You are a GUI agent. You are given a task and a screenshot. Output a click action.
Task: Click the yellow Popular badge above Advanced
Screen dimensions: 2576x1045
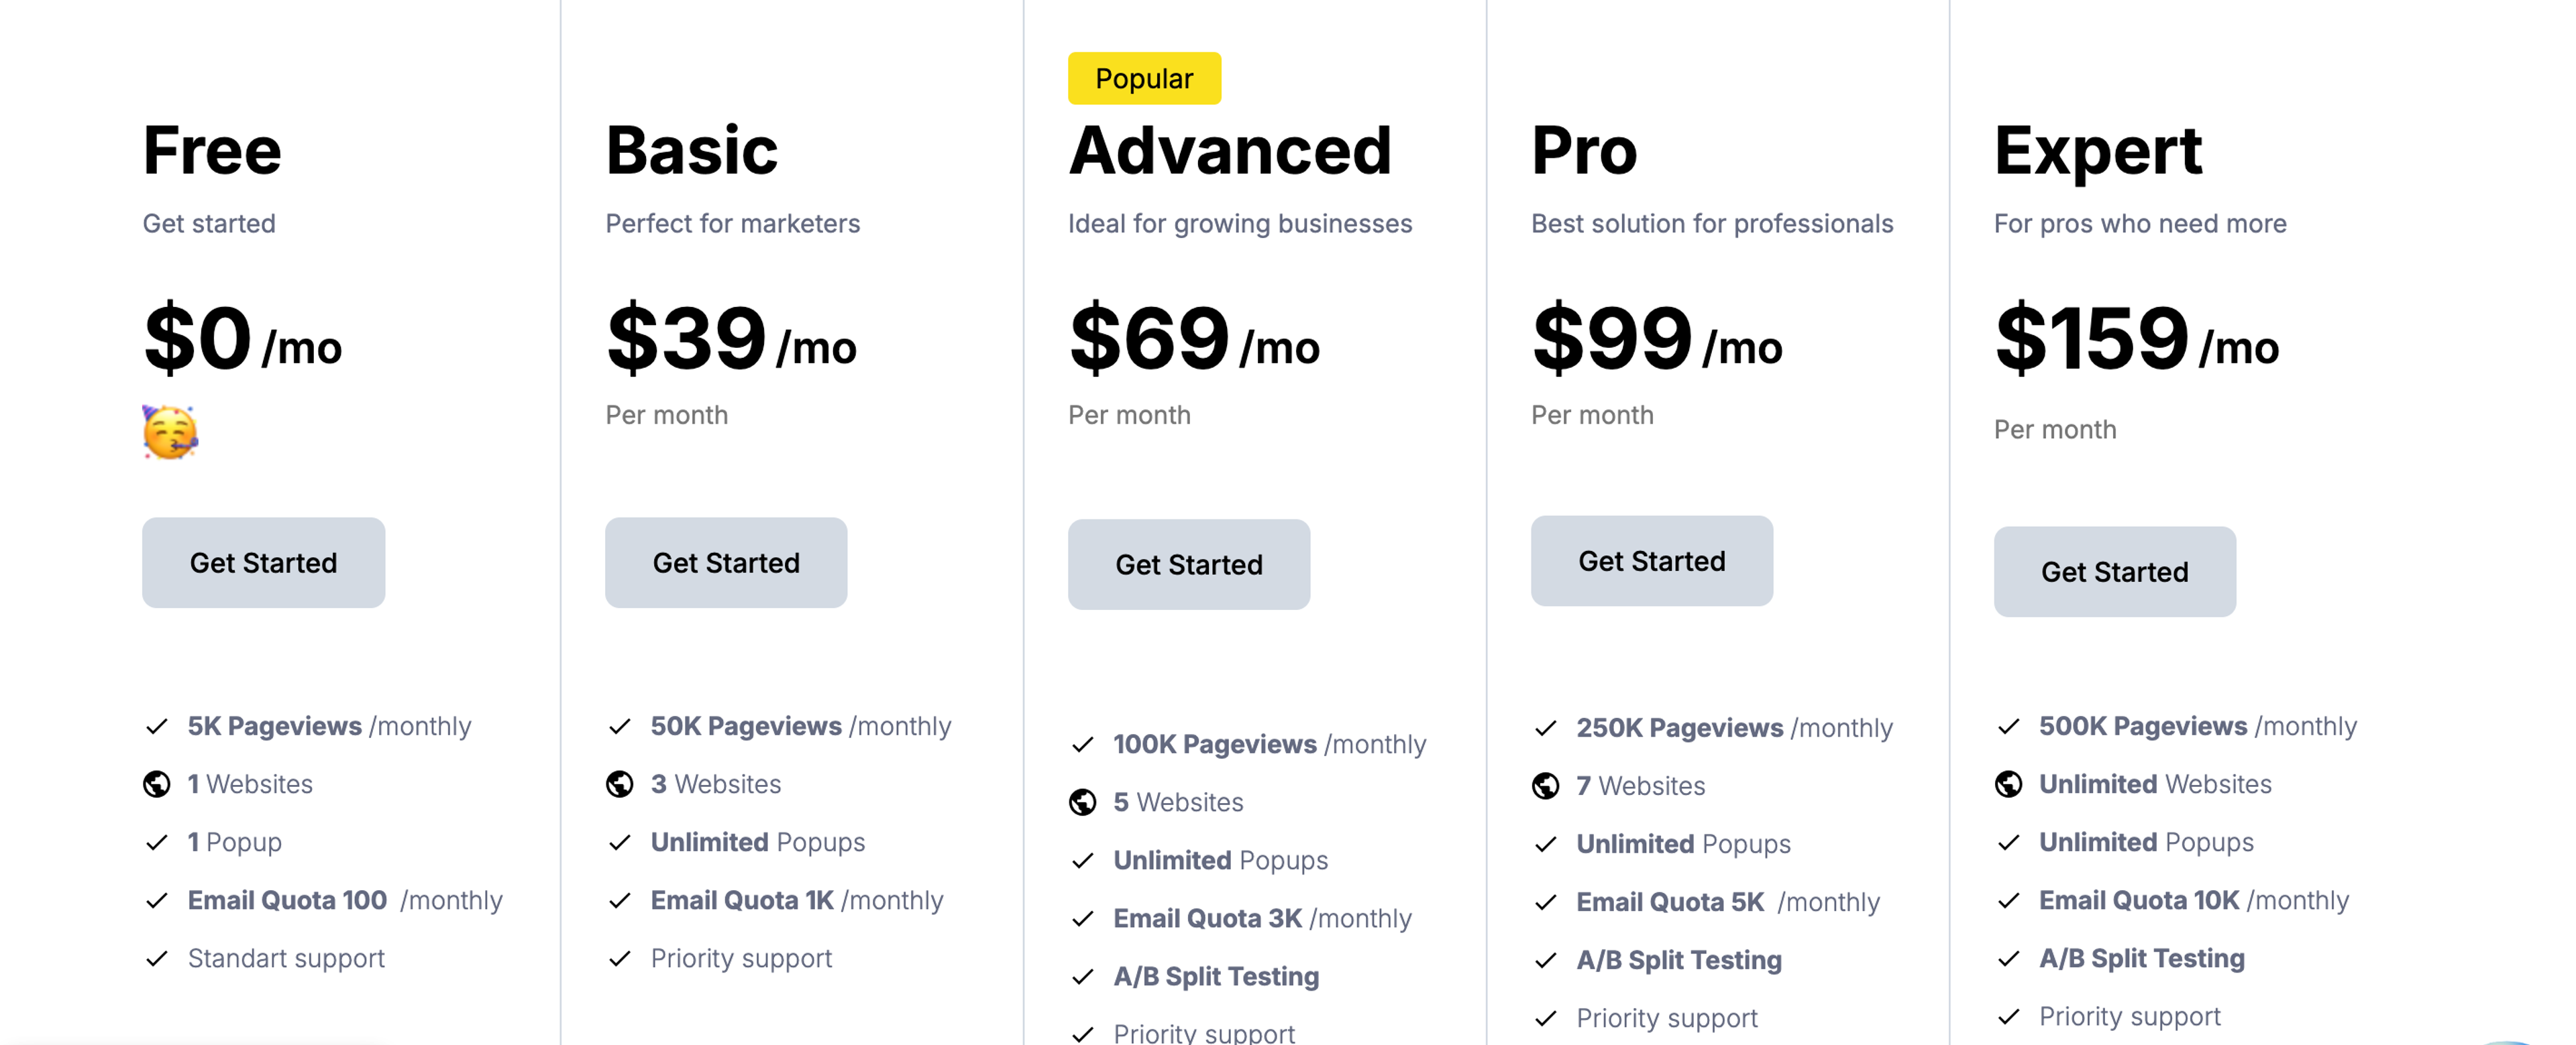tap(1144, 78)
